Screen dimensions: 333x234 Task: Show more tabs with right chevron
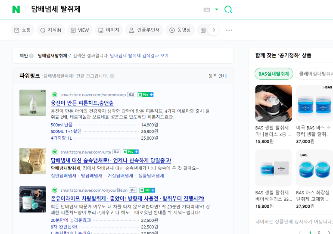pos(214,30)
